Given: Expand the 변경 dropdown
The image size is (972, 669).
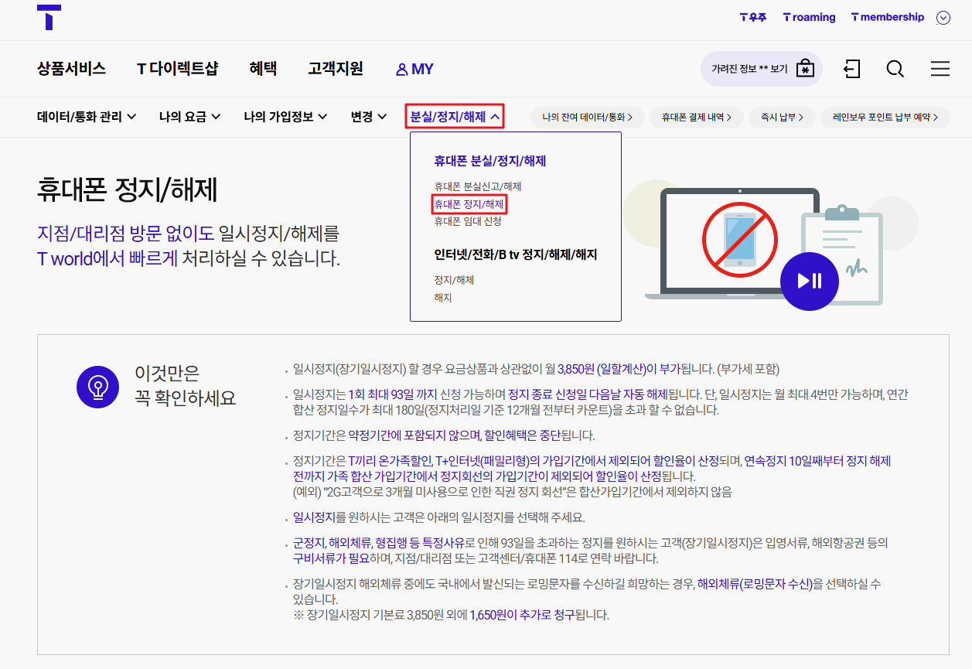Looking at the screenshot, I should 369,117.
